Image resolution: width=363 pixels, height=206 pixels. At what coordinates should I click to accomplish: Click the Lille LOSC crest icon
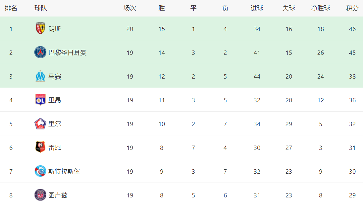[40, 124]
